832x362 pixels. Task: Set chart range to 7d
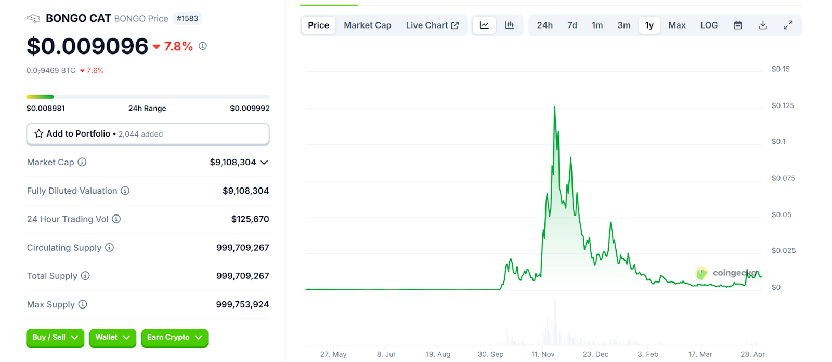coord(573,25)
